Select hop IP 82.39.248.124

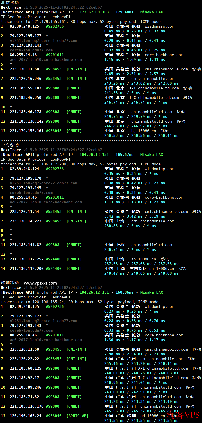pyautogui.click(x=24, y=169)
